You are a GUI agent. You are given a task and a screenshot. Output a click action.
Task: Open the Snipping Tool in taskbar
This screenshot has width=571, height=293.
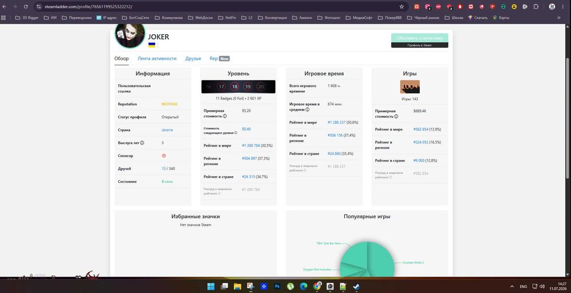(x=251, y=287)
